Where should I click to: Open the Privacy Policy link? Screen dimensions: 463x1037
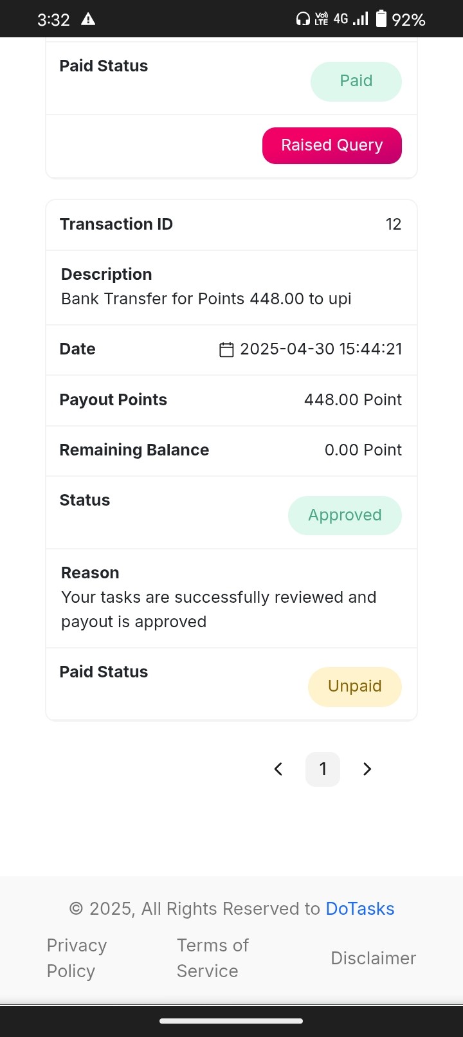point(77,958)
